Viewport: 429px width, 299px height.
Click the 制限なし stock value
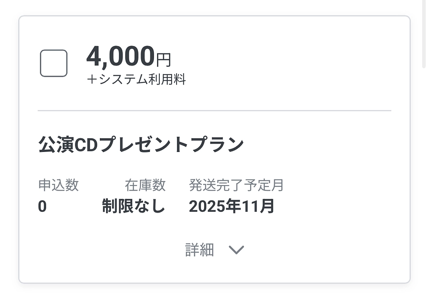coord(134,206)
